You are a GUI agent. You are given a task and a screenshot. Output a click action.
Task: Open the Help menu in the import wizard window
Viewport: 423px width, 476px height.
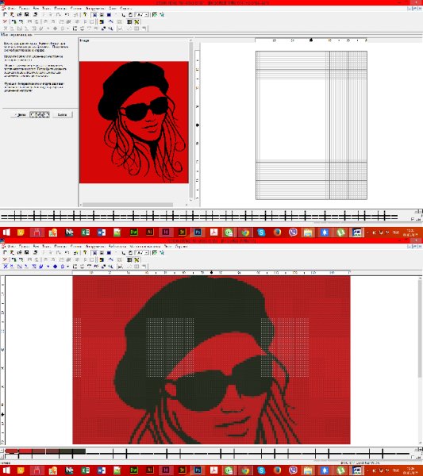[x=125, y=8]
